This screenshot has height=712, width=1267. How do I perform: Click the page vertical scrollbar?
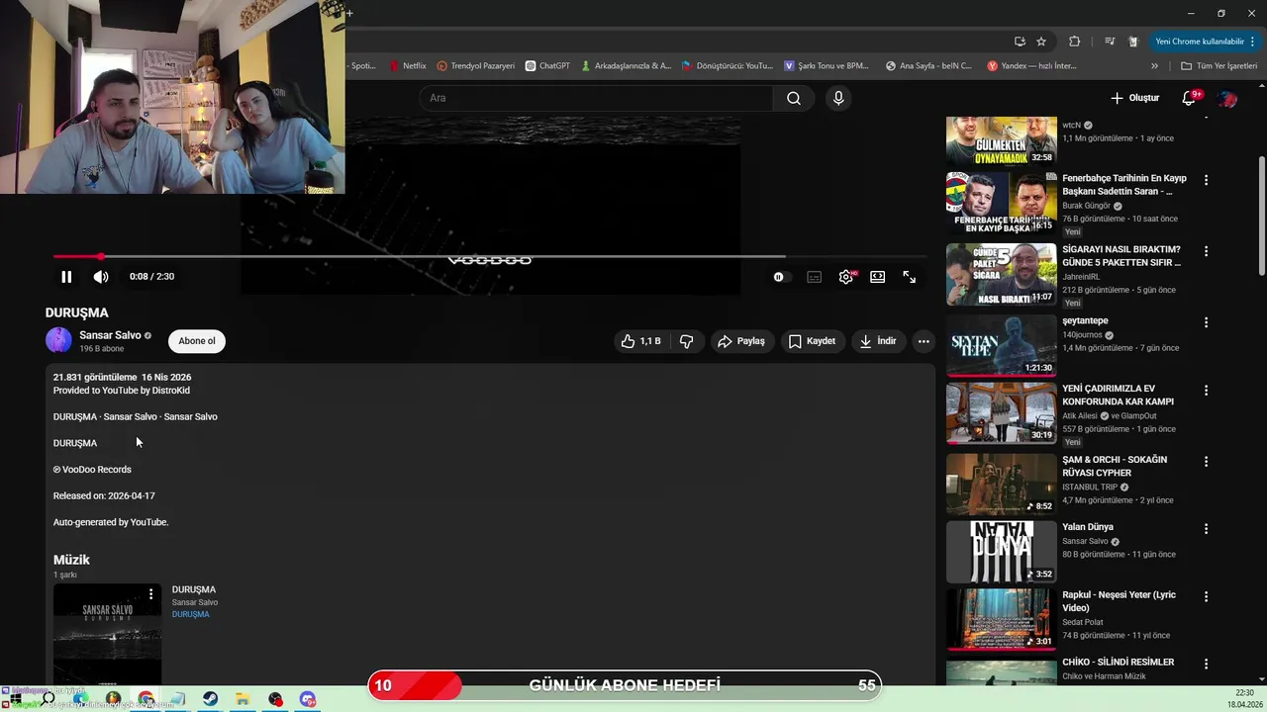click(x=1261, y=218)
